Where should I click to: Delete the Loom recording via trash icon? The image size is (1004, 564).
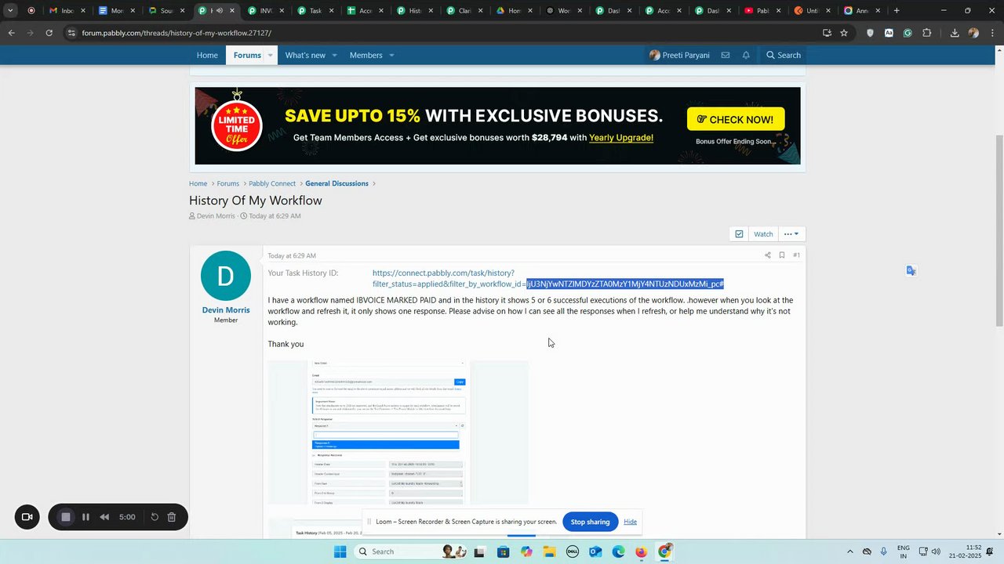(x=172, y=517)
